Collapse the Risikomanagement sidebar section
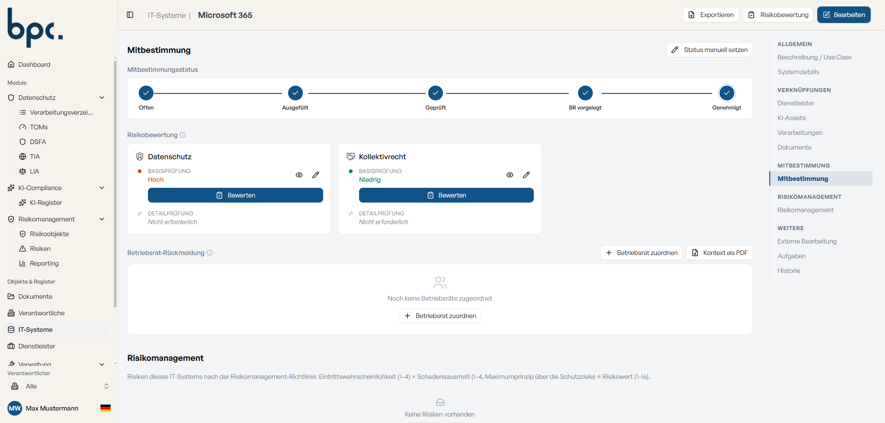The height and width of the screenshot is (423, 885). click(x=102, y=219)
